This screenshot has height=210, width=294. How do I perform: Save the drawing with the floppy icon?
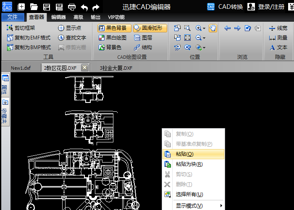click(x=47, y=7)
